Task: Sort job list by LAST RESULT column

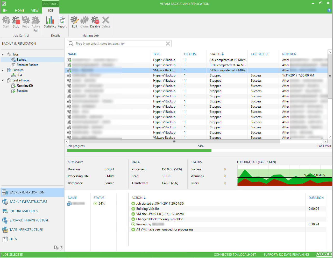Action: click(259, 54)
